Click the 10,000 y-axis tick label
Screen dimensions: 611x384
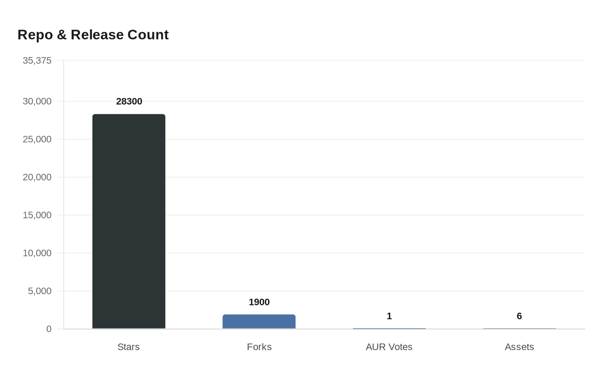[37, 253]
